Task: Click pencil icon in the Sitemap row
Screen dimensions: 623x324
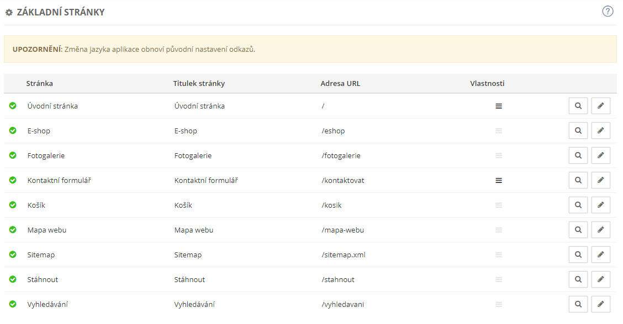Action: pyautogui.click(x=601, y=255)
